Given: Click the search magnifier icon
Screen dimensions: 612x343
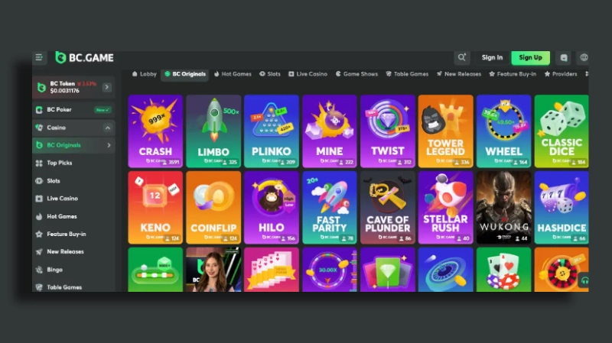Looking at the screenshot, I should pos(461,57).
